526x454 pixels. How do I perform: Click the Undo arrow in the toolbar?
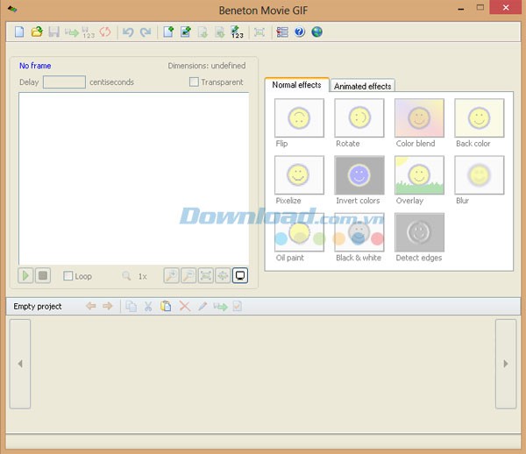tap(128, 32)
